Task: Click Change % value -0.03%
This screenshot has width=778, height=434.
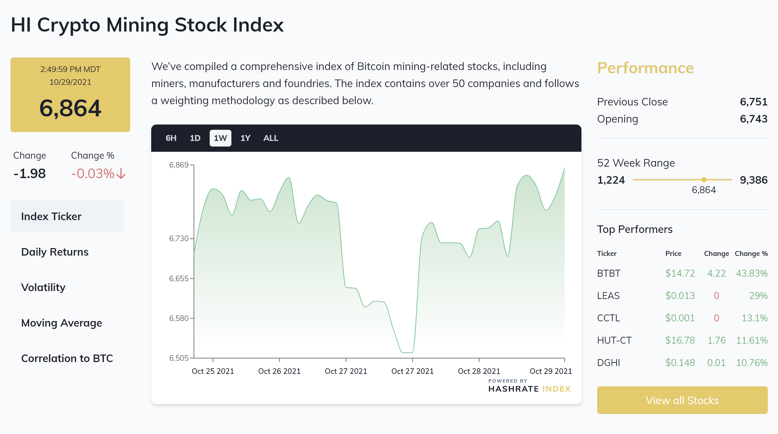Action: 93,173
